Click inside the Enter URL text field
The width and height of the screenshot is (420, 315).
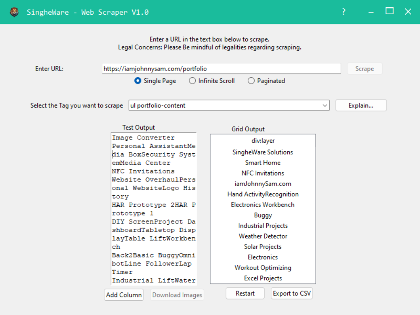click(221, 68)
